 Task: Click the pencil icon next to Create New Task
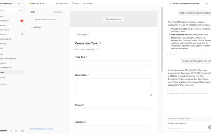pos(100,43)
